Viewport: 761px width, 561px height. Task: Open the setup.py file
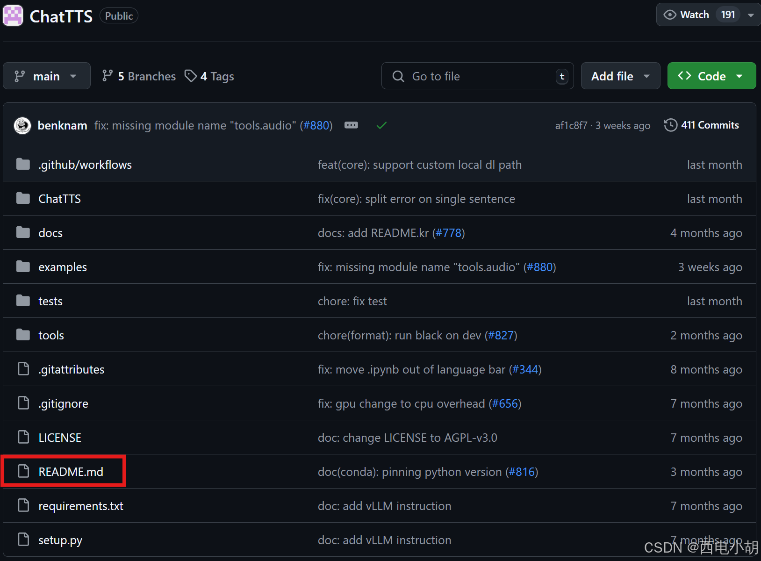tap(60, 540)
